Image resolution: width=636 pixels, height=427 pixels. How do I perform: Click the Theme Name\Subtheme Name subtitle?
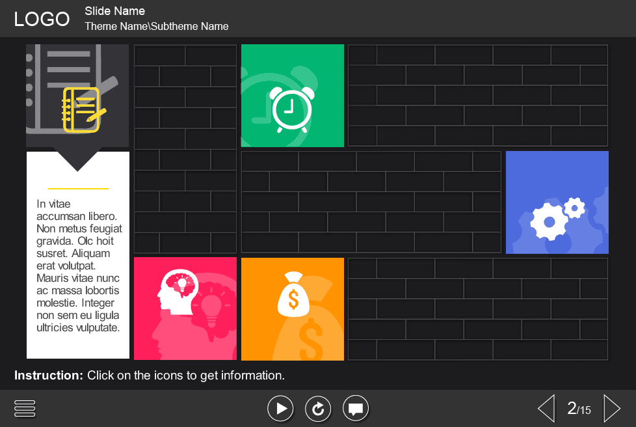pyautogui.click(x=156, y=26)
